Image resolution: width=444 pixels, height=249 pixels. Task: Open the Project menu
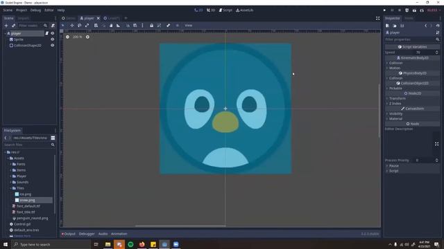22,10
